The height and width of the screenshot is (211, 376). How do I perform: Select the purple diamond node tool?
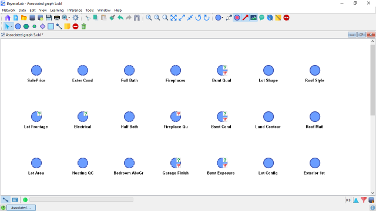[x=42, y=26]
